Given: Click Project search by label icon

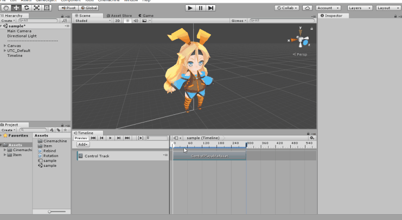Looking at the screenshot, I should 59,130.
